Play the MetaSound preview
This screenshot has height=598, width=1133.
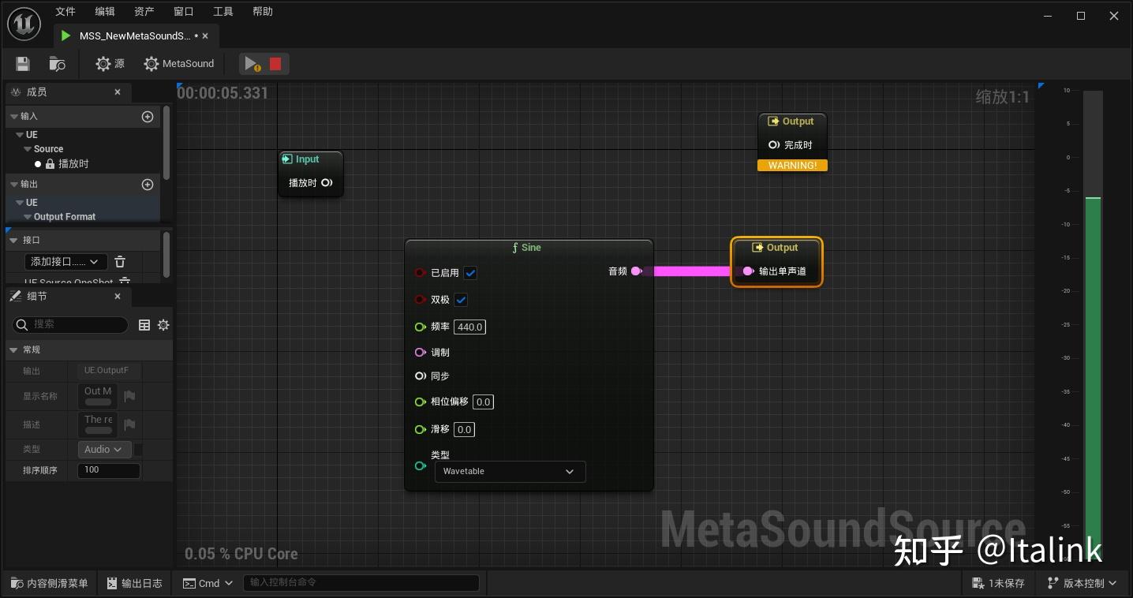pyautogui.click(x=252, y=64)
